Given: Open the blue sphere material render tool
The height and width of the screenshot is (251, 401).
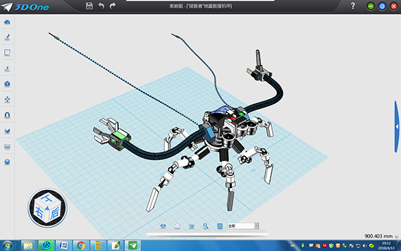Looking at the screenshot, I should (7, 162).
